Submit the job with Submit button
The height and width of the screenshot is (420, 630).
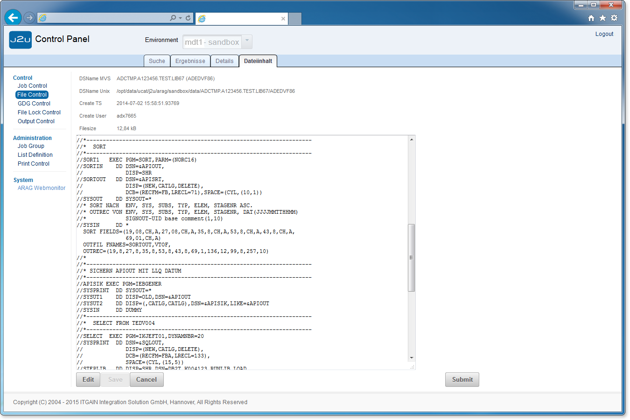click(x=462, y=379)
